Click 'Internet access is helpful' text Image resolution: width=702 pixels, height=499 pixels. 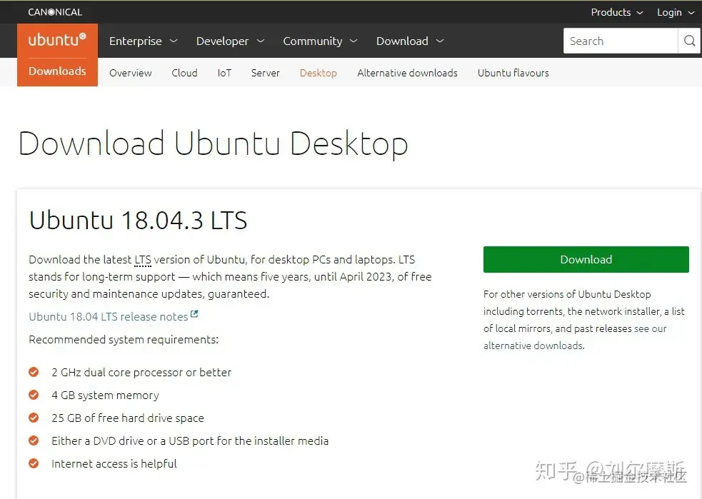pyautogui.click(x=114, y=463)
